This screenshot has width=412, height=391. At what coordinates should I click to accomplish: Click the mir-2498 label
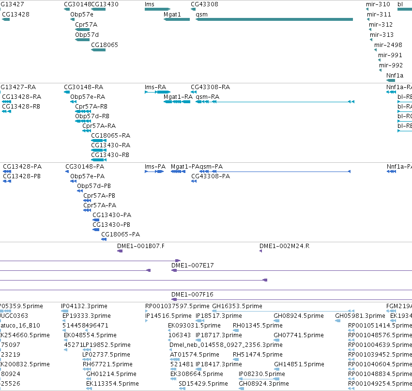[x=388, y=45]
